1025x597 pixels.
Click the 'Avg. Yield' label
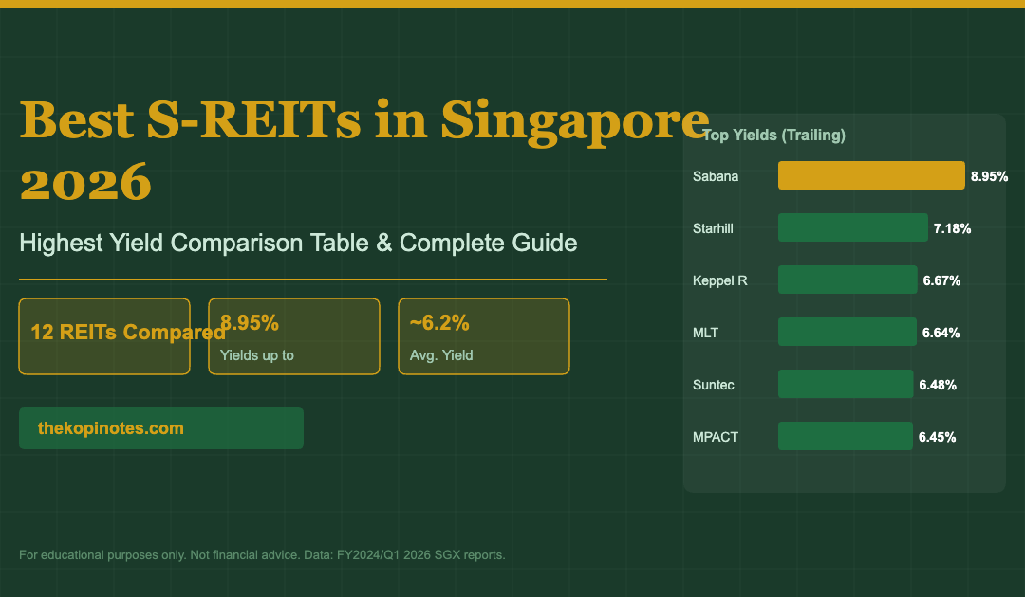[x=441, y=355]
